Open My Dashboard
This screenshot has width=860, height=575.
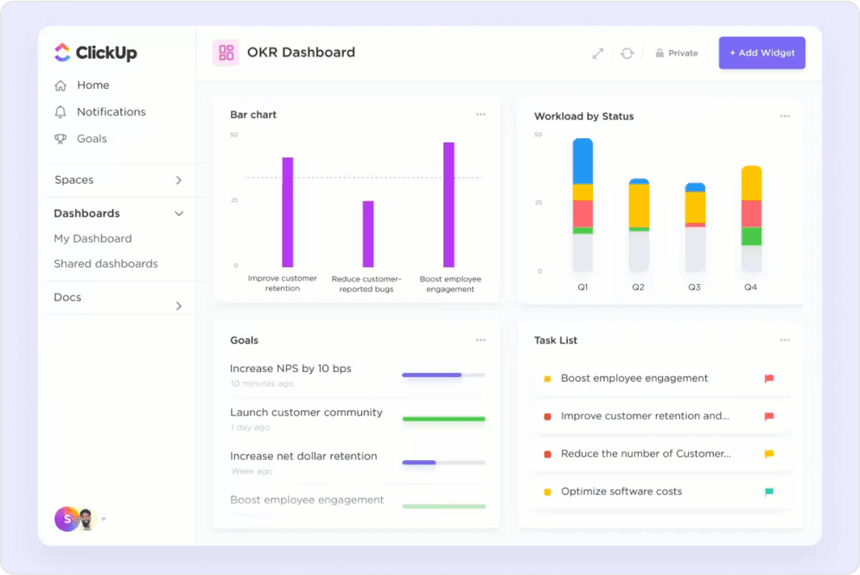tap(92, 239)
